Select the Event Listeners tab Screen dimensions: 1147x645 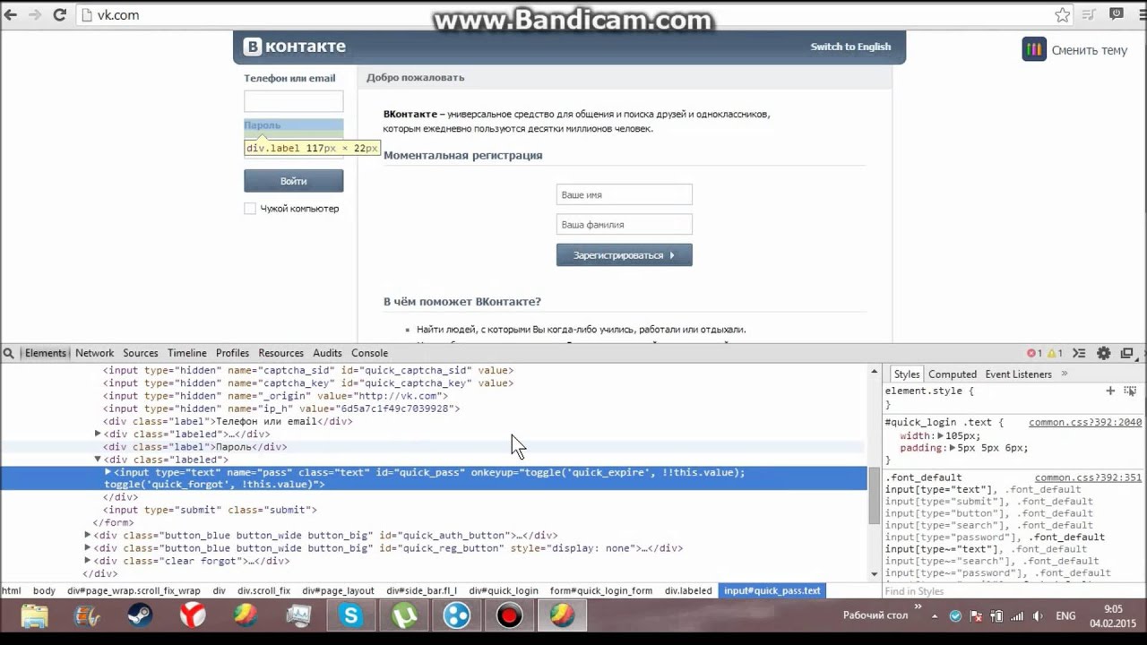pyautogui.click(x=1019, y=374)
